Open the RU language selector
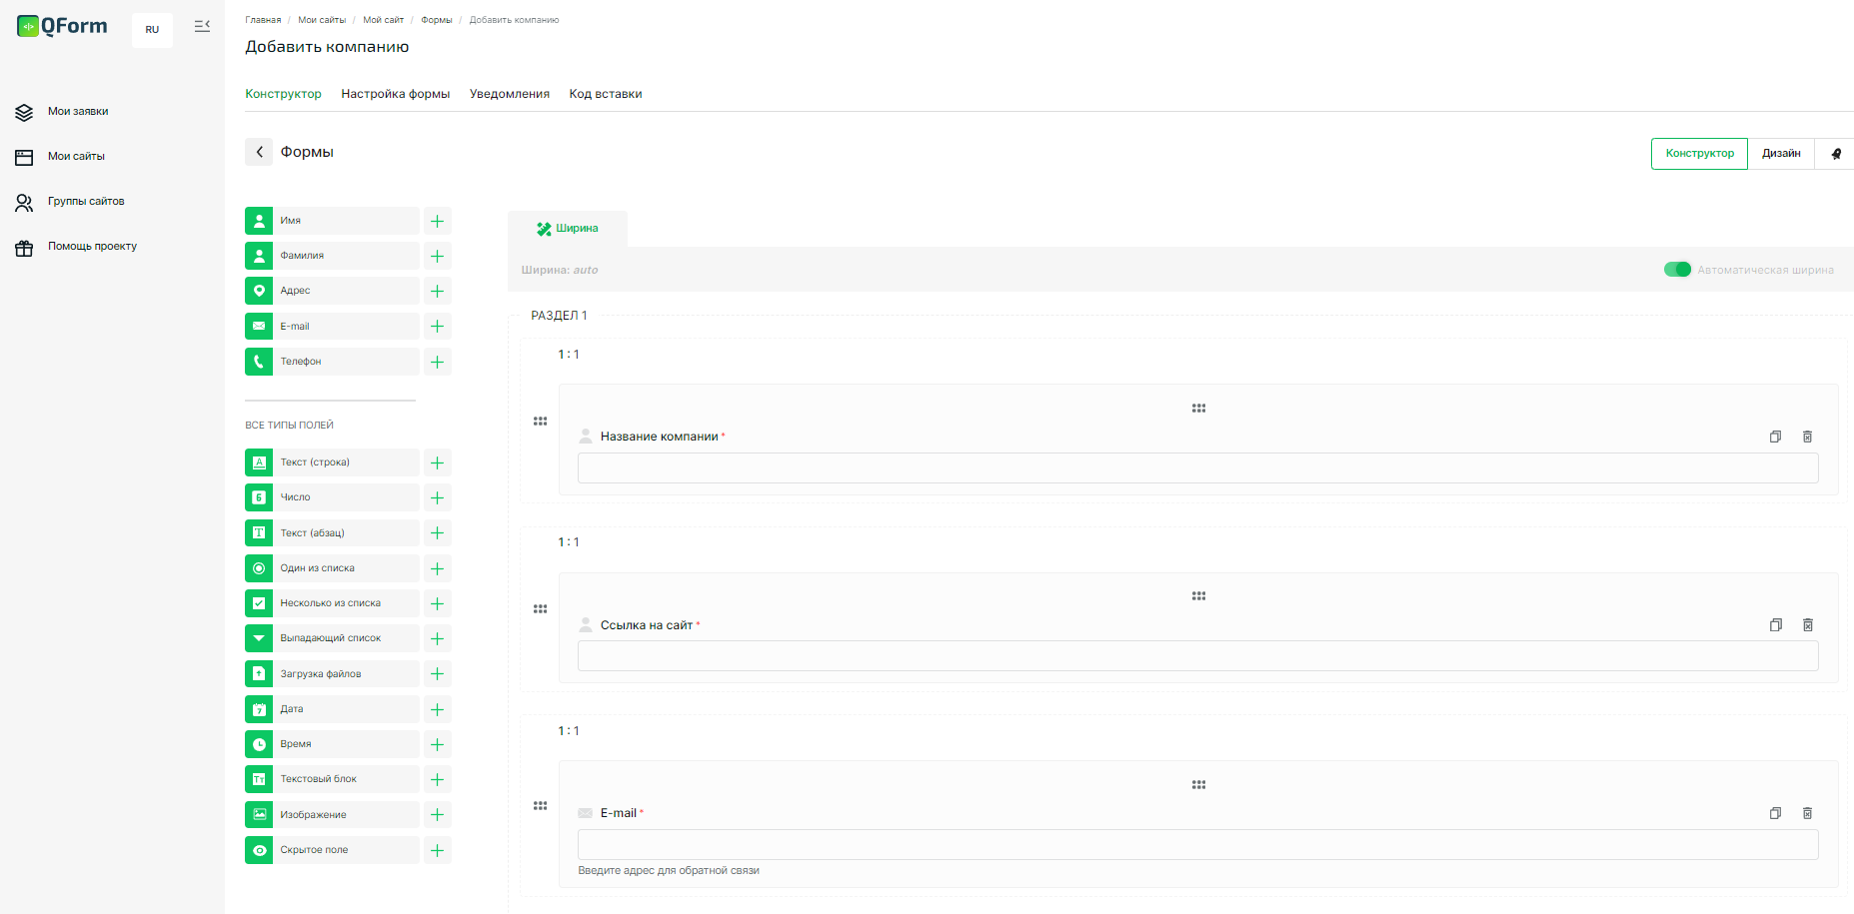This screenshot has width=1854, height=914. [152, 30]
